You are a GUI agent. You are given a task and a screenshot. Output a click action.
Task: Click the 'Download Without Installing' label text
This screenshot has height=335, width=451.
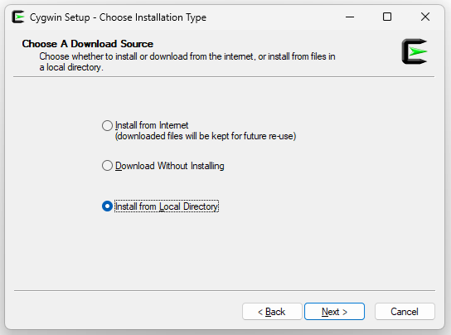[170, 166]
